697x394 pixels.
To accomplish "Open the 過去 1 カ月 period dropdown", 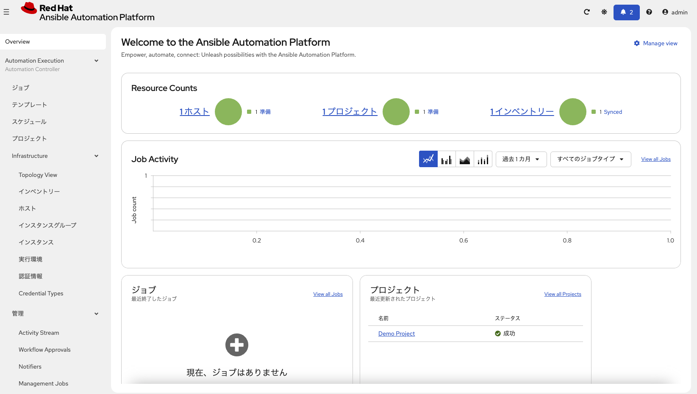I will 521,159.
